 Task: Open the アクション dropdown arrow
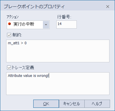pyautogui.click(x=46, y=25)
